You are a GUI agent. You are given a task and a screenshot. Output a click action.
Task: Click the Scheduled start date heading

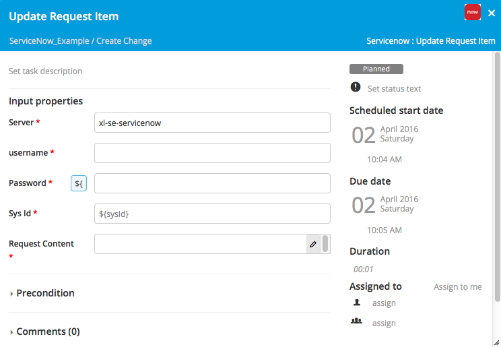pos(396,111)
